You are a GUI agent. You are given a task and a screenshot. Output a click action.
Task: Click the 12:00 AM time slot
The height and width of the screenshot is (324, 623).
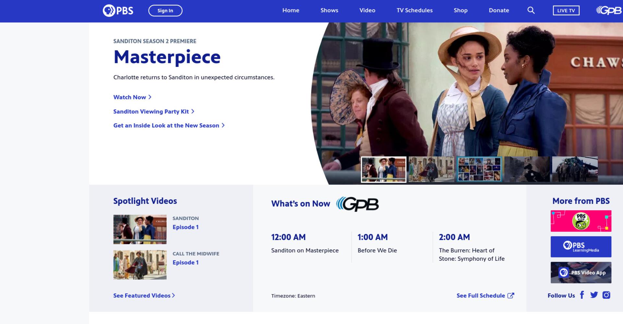click(288, 237)
